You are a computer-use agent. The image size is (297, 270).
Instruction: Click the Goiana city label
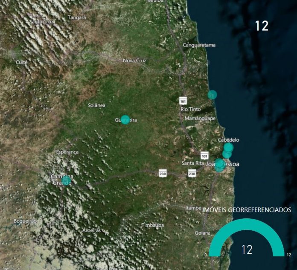203,233
